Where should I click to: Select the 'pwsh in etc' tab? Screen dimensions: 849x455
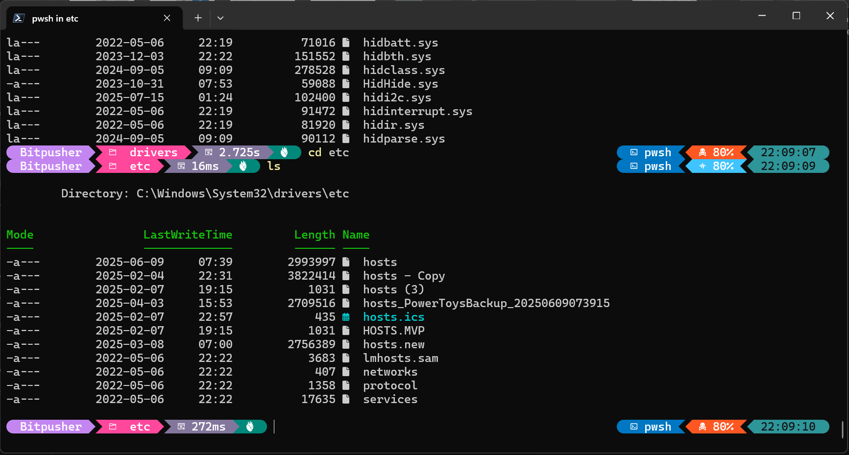(95, 18)
